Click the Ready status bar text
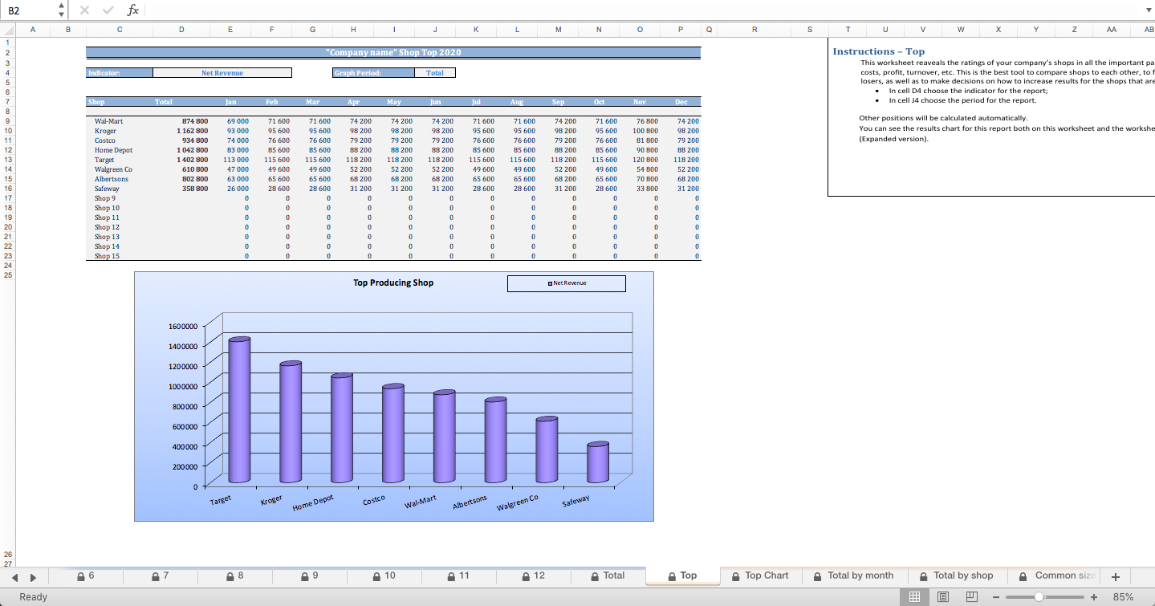1155x606 pixels. click(33, 597)
